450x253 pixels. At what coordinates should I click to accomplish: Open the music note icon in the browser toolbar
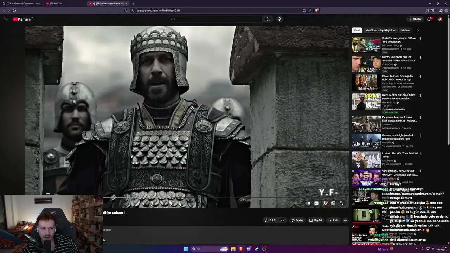(441, 11)
